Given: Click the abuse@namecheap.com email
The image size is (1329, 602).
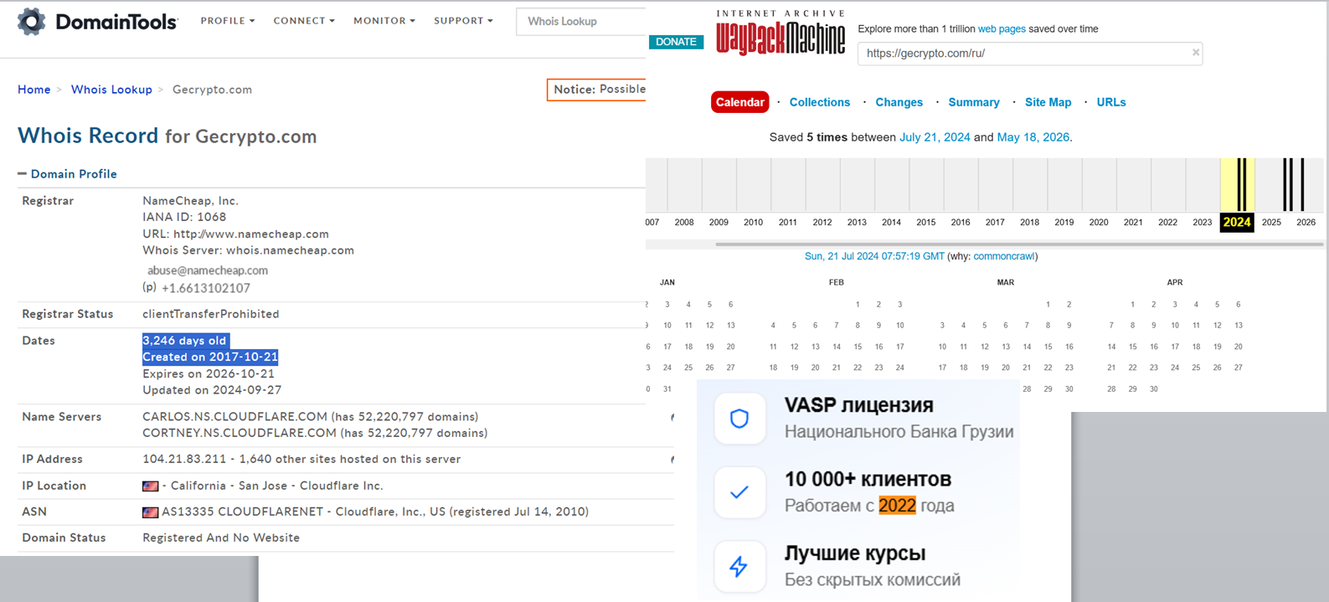Looking at the screenshot, I should coord(208,270).
